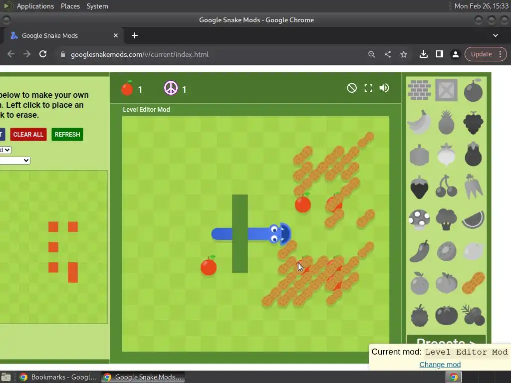The height and width of the screenshot is (383, 511).
Task: Choose the carrot in palette
Action: point(473,187)
